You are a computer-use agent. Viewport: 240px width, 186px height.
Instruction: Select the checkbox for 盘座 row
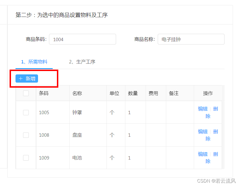tap(26, 135)
